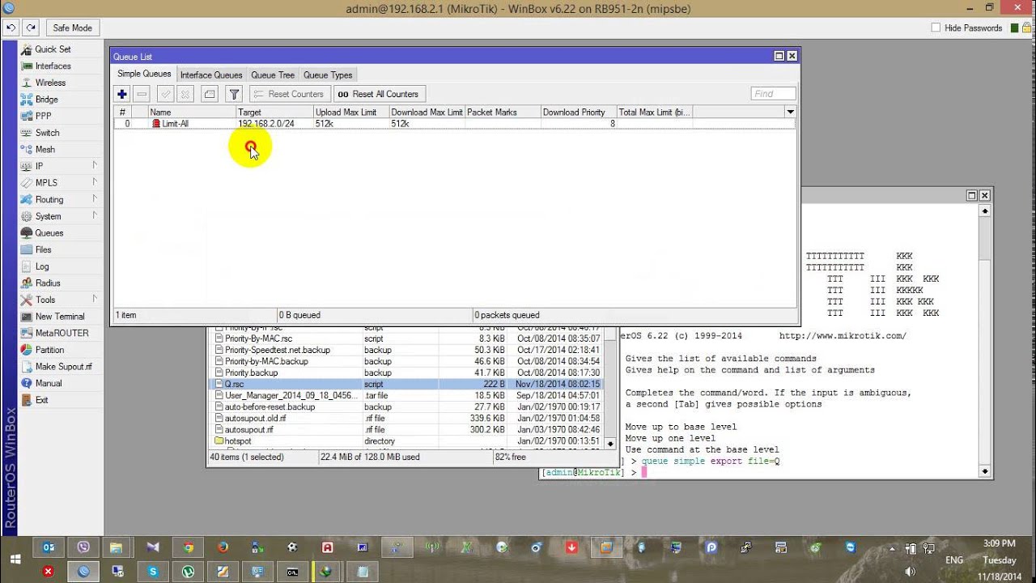Open the Filter funnel in Queue List
The image size is (1036, 583).
[234, 94]
